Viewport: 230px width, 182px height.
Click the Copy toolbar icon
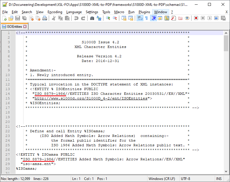[61, 18]
